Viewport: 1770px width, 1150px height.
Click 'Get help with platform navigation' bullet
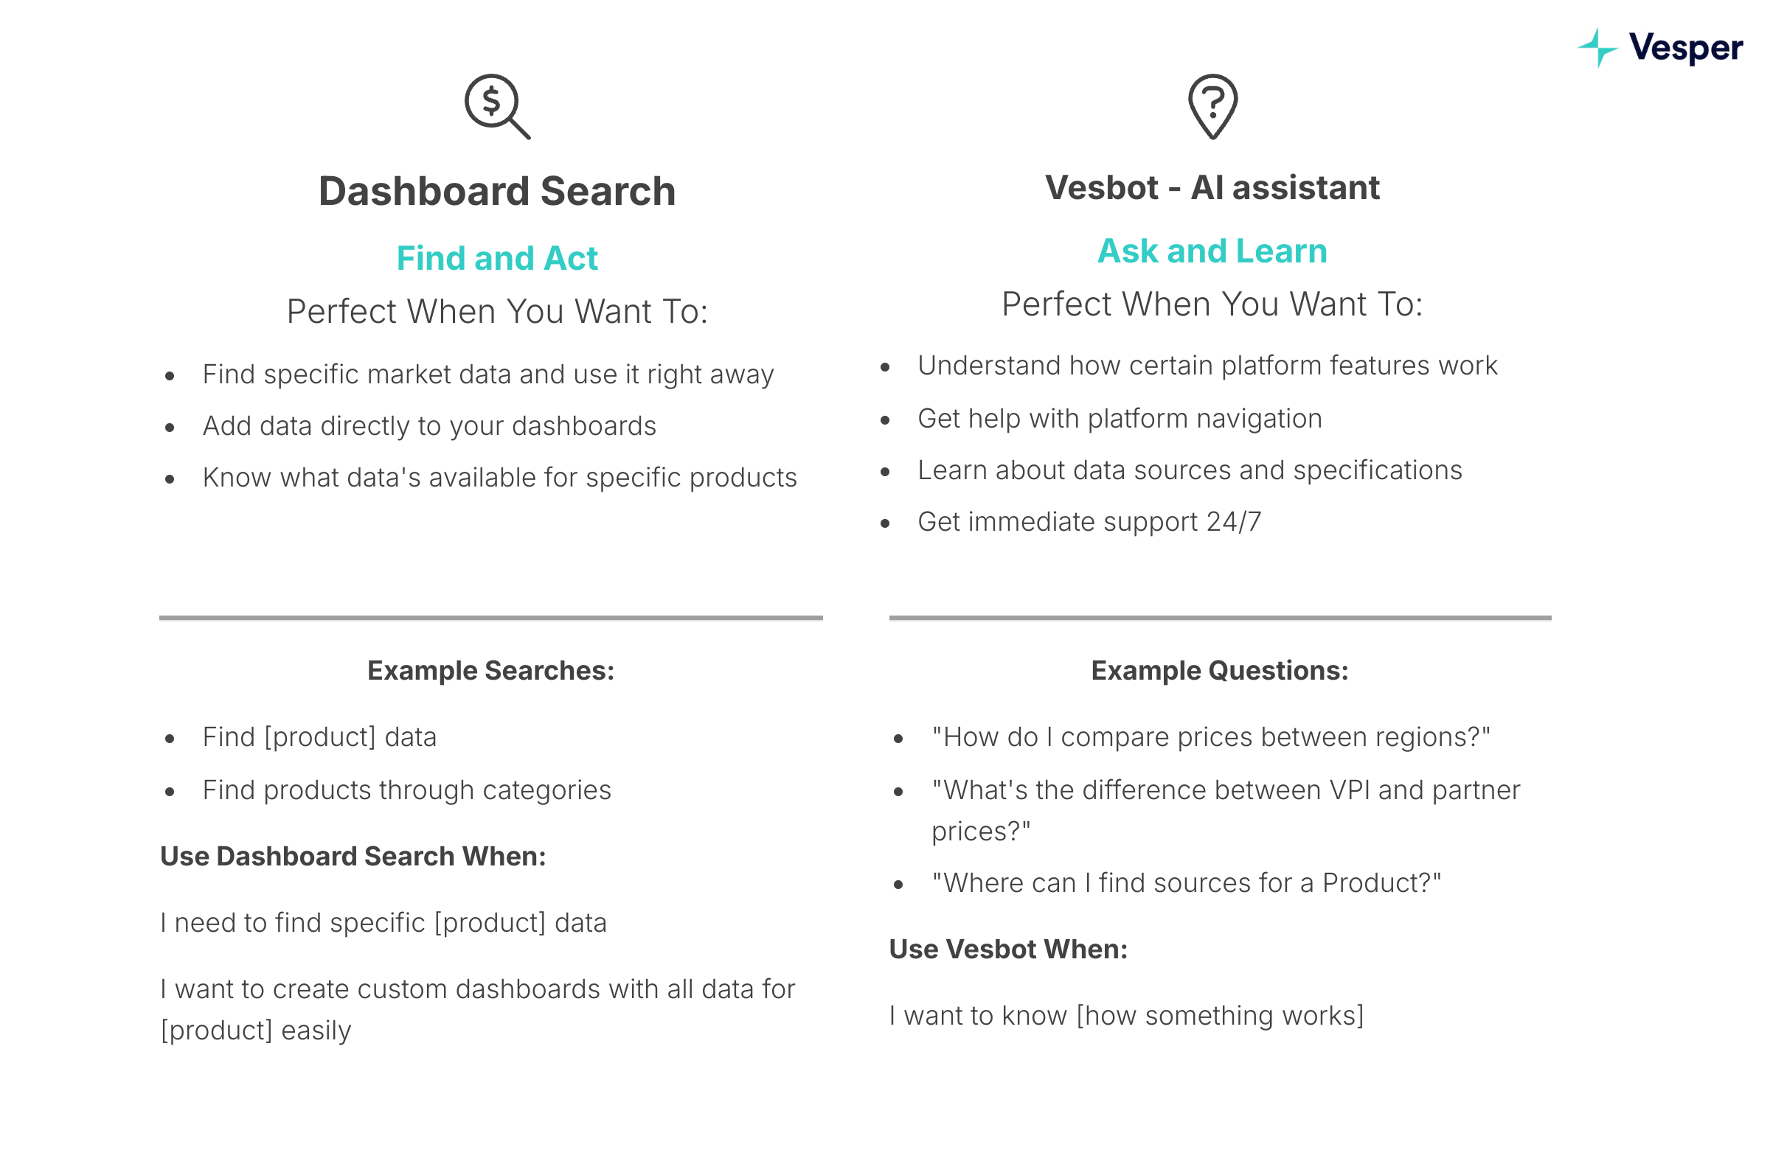point(1120,419)
